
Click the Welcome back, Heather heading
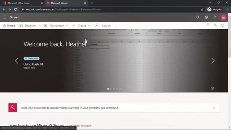[x=55, y=44]
